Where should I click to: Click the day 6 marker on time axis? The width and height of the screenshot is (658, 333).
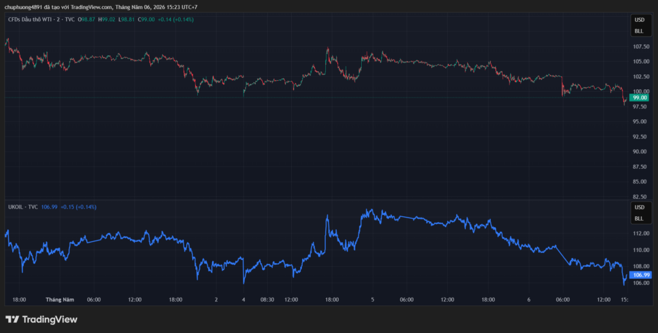tap(529, 300)
